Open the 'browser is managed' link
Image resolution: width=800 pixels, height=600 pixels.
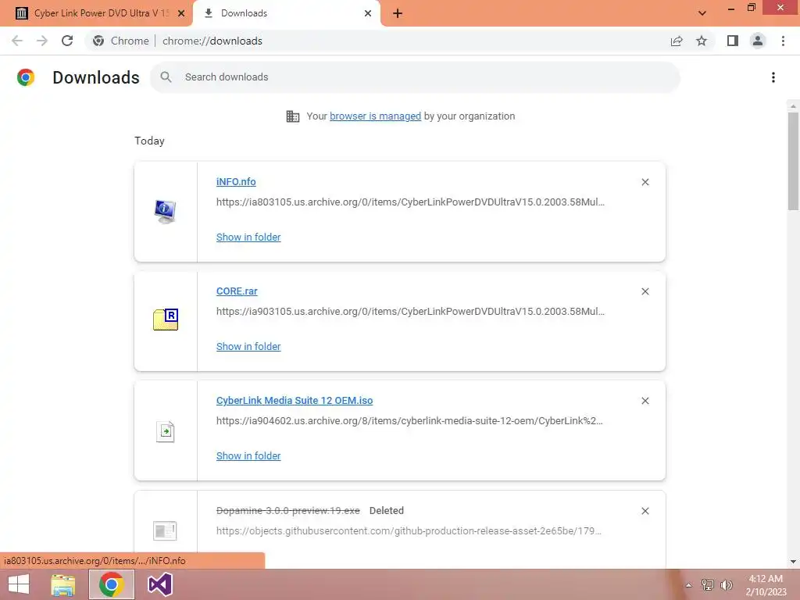pyautogui.click(x=376, y=116)
